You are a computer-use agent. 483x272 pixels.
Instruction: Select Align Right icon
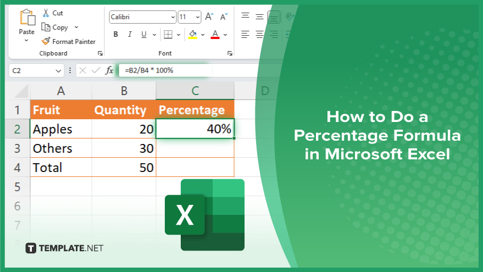(274, 34)
